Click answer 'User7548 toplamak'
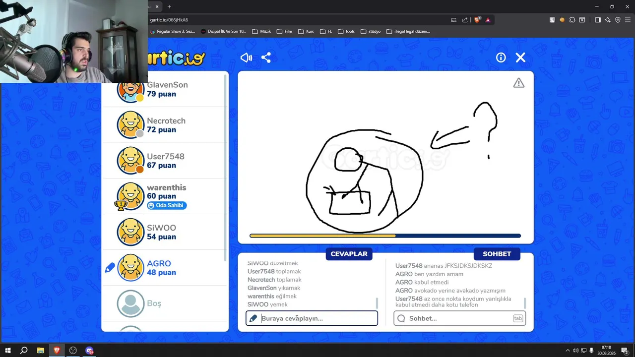Screen dimensions: 635x357 click(x=274, y=271)
